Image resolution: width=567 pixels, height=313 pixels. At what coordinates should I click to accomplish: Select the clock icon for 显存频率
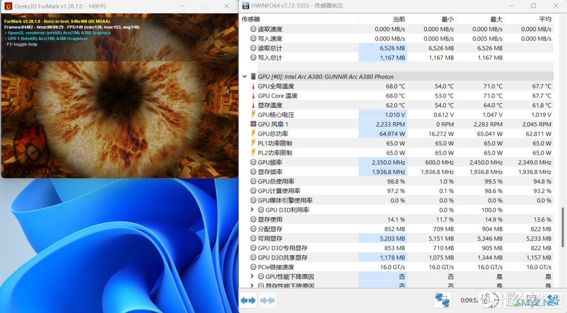pyautogui.click(x=253, y=172)
